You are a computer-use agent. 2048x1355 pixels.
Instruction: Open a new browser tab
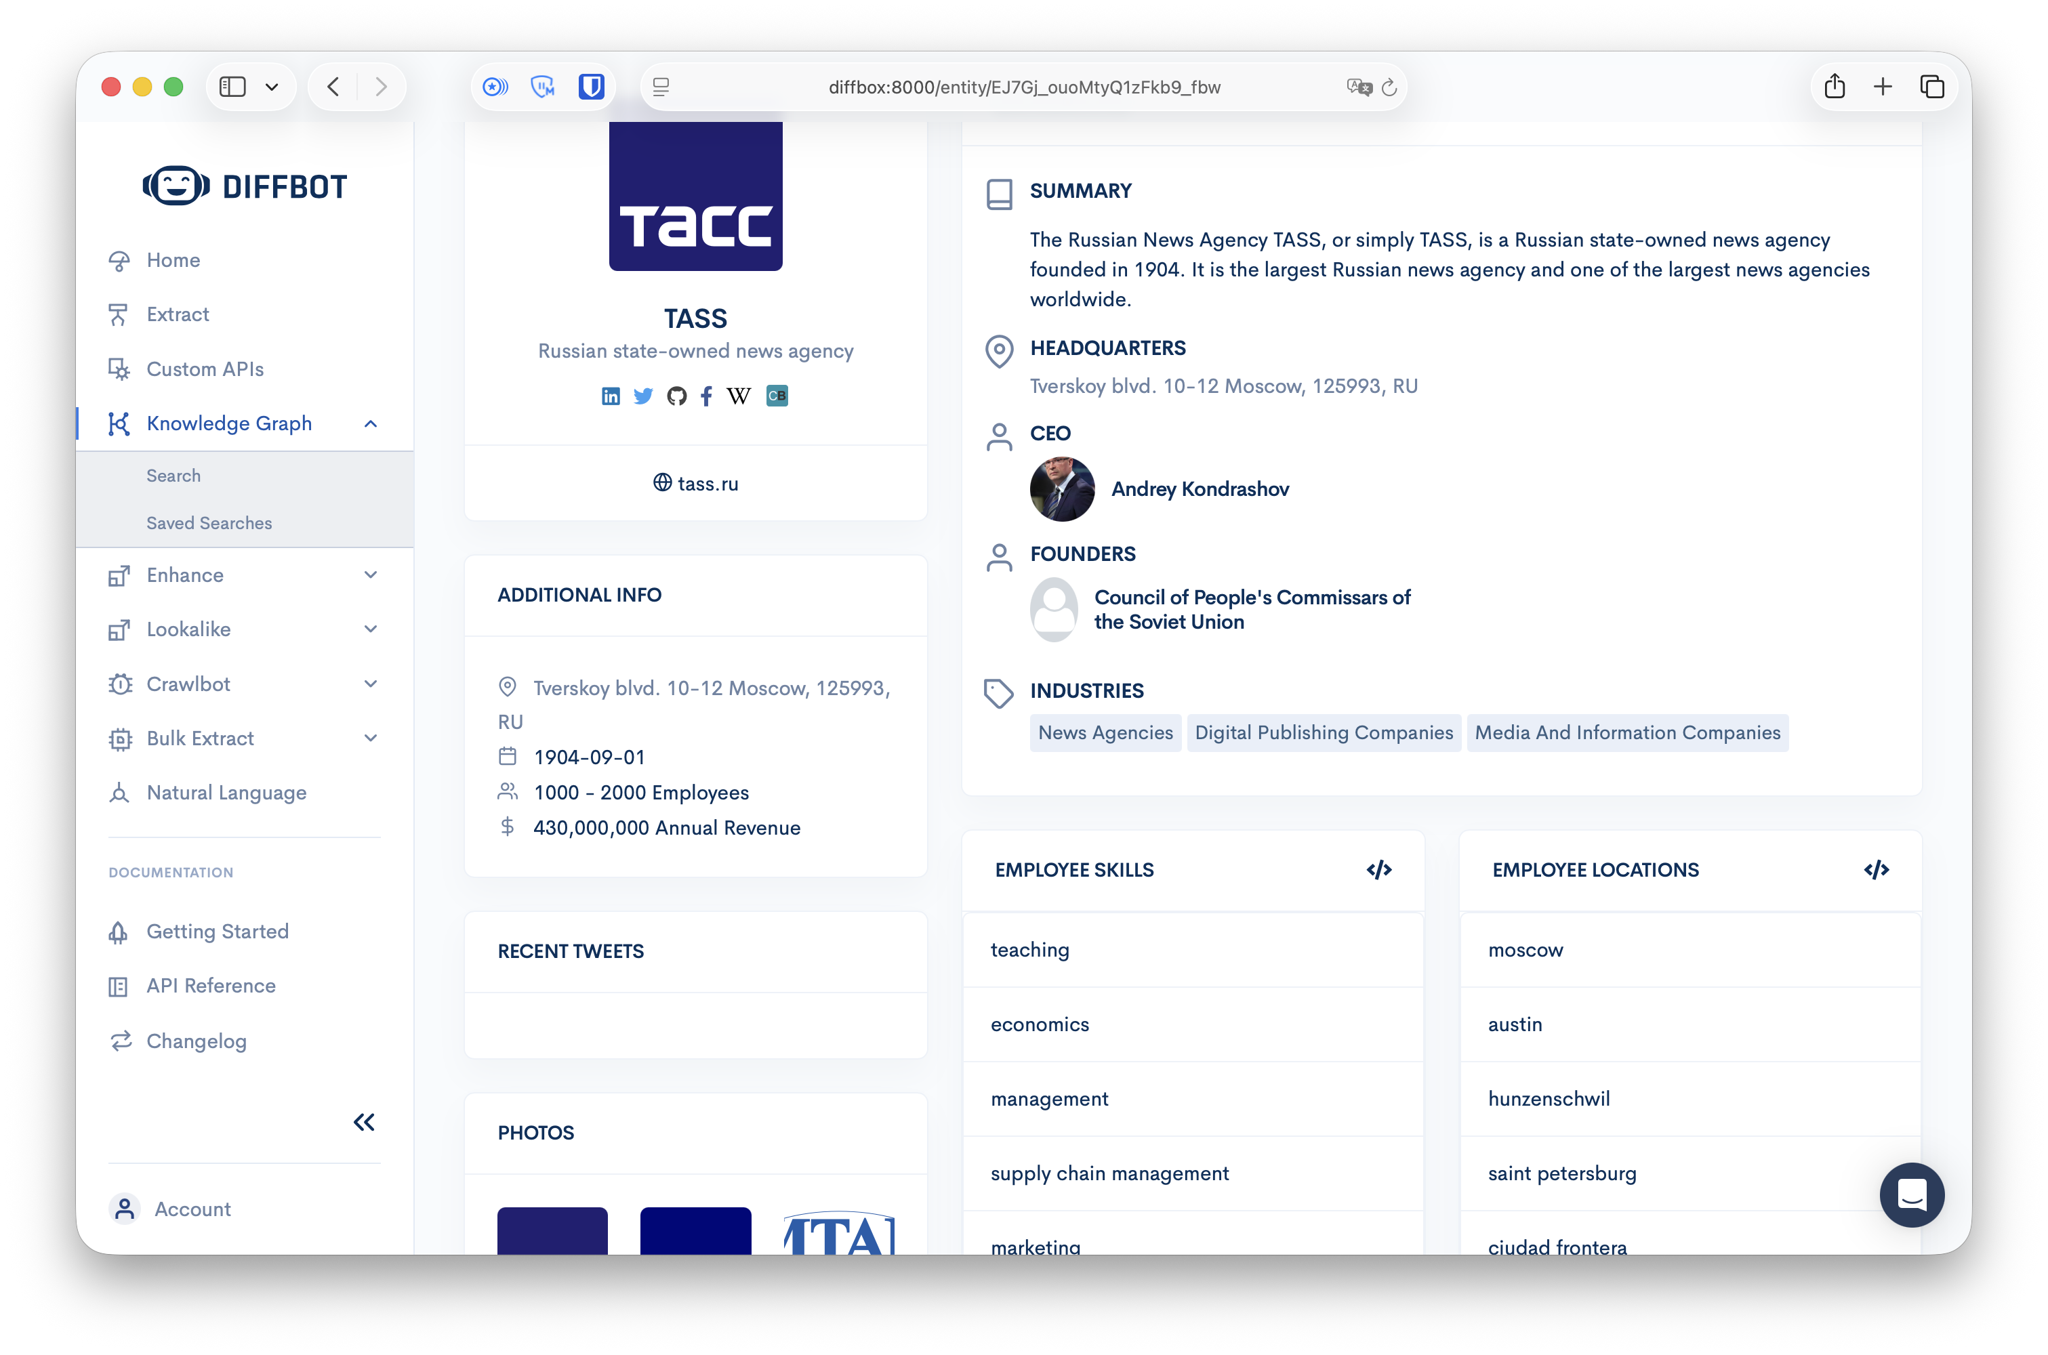(x=1883, y=87)
